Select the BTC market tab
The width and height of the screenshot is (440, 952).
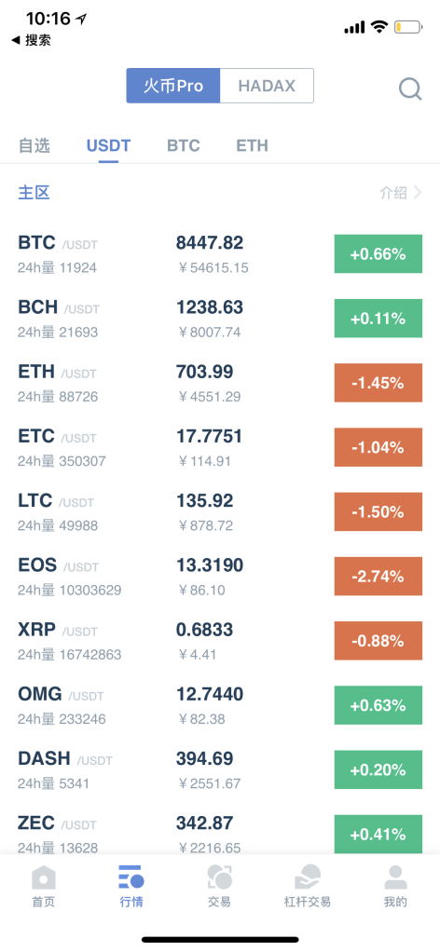(x=183, y=145)
